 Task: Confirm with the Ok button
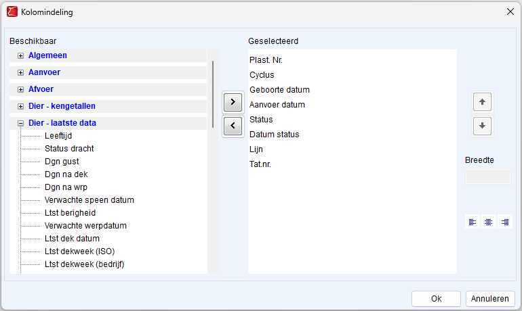click(436, 299)
